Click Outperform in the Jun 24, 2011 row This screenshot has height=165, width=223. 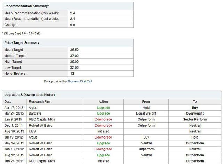click(x=195, y=161)
